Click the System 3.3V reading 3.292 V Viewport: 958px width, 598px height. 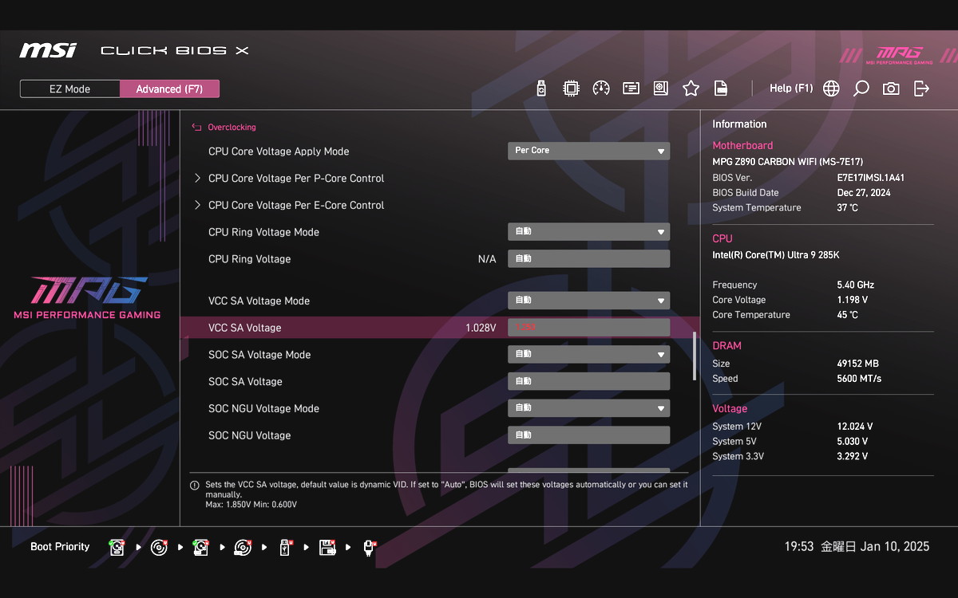(x=852, y=457)
